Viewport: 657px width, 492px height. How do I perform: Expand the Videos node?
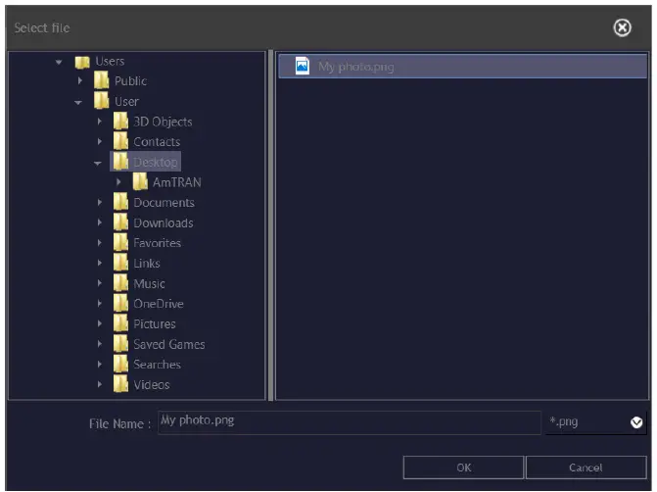click(99, 384)
